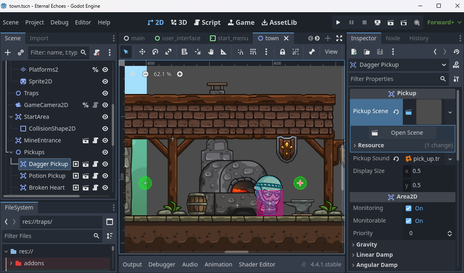The image size is (464, 273).
Task: Collapse the Pickups tree node
Action: (x=11, y=152)
